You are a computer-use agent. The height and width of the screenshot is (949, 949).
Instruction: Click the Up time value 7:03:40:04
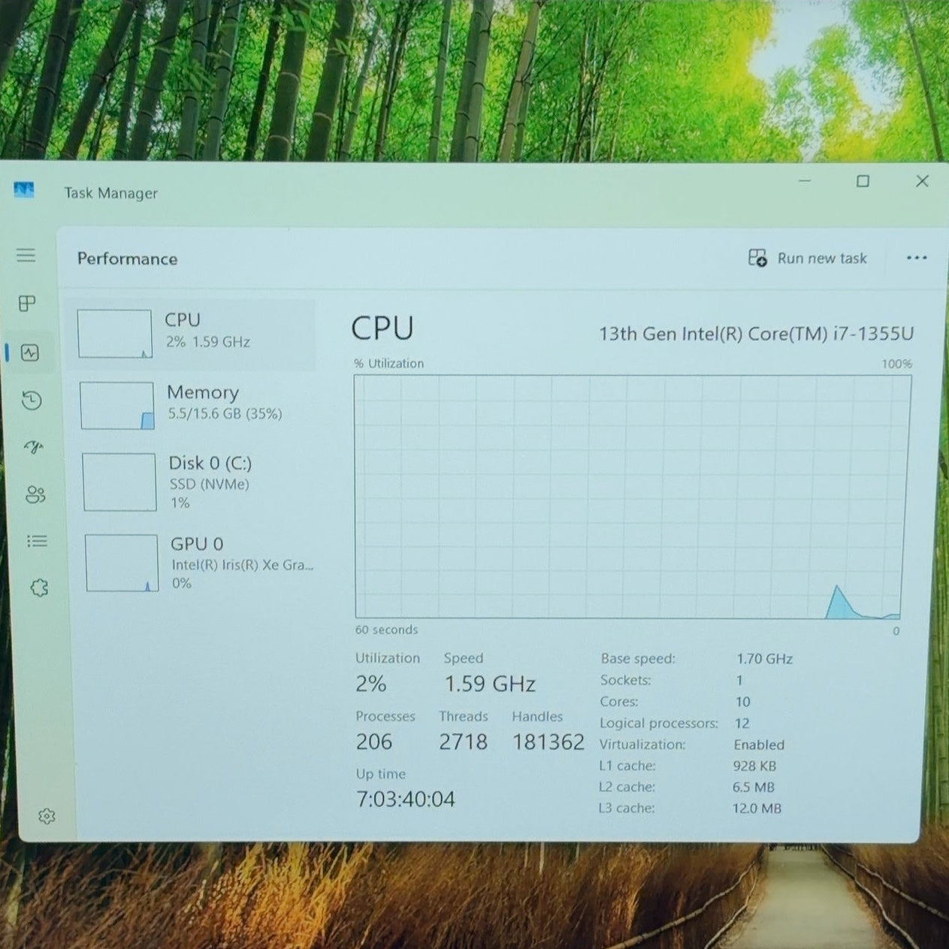coord(405,799)
